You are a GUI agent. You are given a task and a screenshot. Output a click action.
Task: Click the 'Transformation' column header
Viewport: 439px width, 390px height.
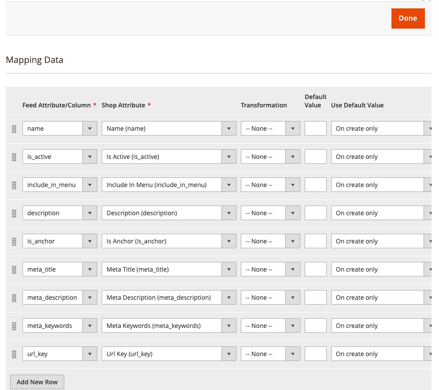(264, 105)
